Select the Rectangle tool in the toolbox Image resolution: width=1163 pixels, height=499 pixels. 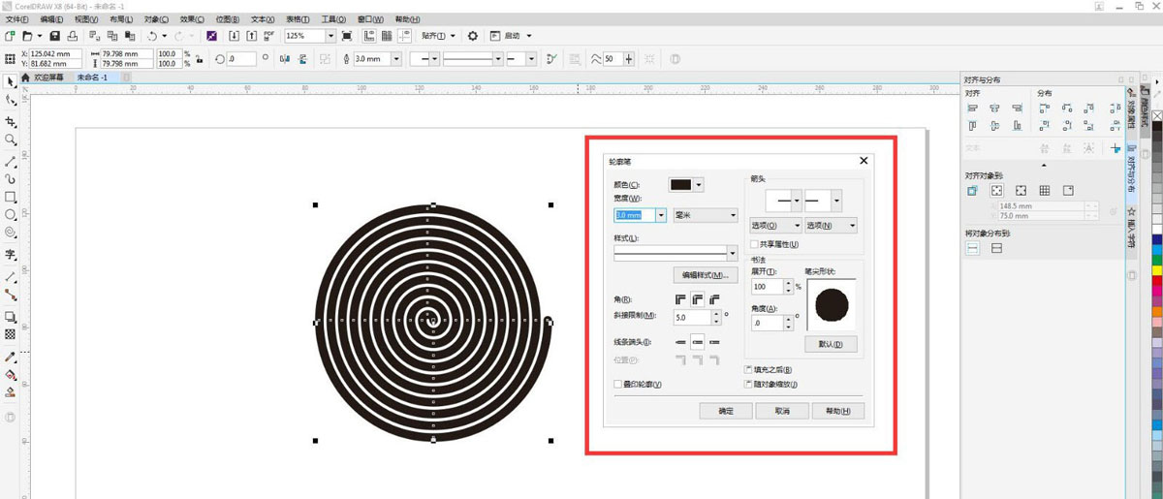11,197
